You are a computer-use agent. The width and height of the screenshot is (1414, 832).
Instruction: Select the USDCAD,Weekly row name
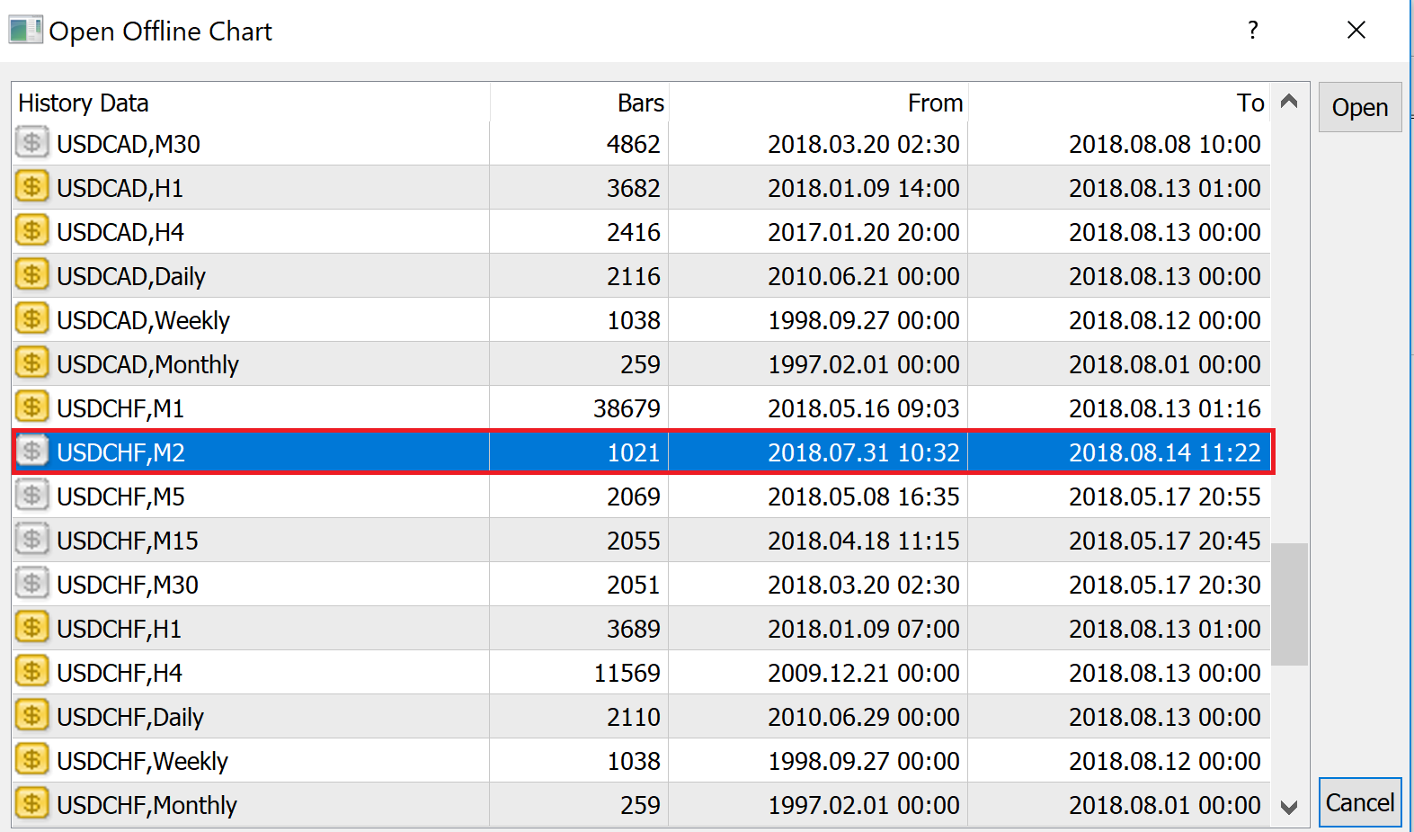click(144, 320)
